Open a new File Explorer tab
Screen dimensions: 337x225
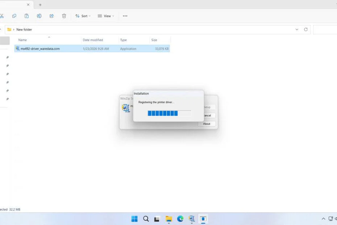pos(40,5)
